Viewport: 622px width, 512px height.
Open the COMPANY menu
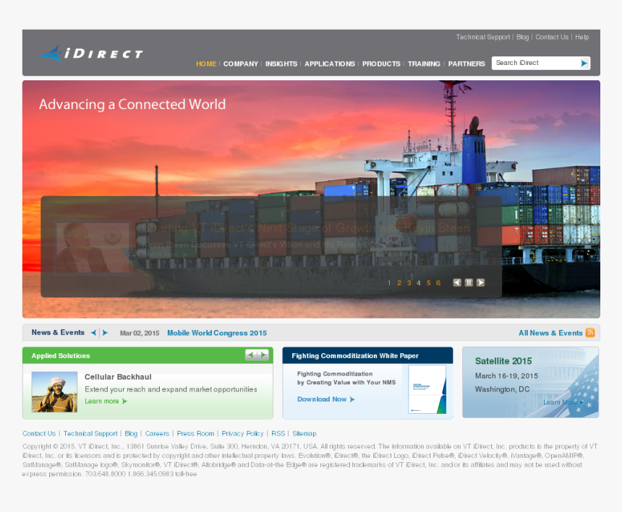(x=240, y=64)
